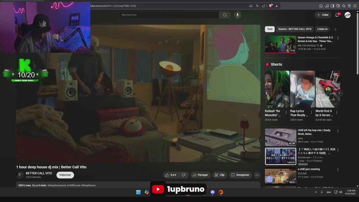
Task: Click the taskbar volume speaker icon
Action: 340,192
